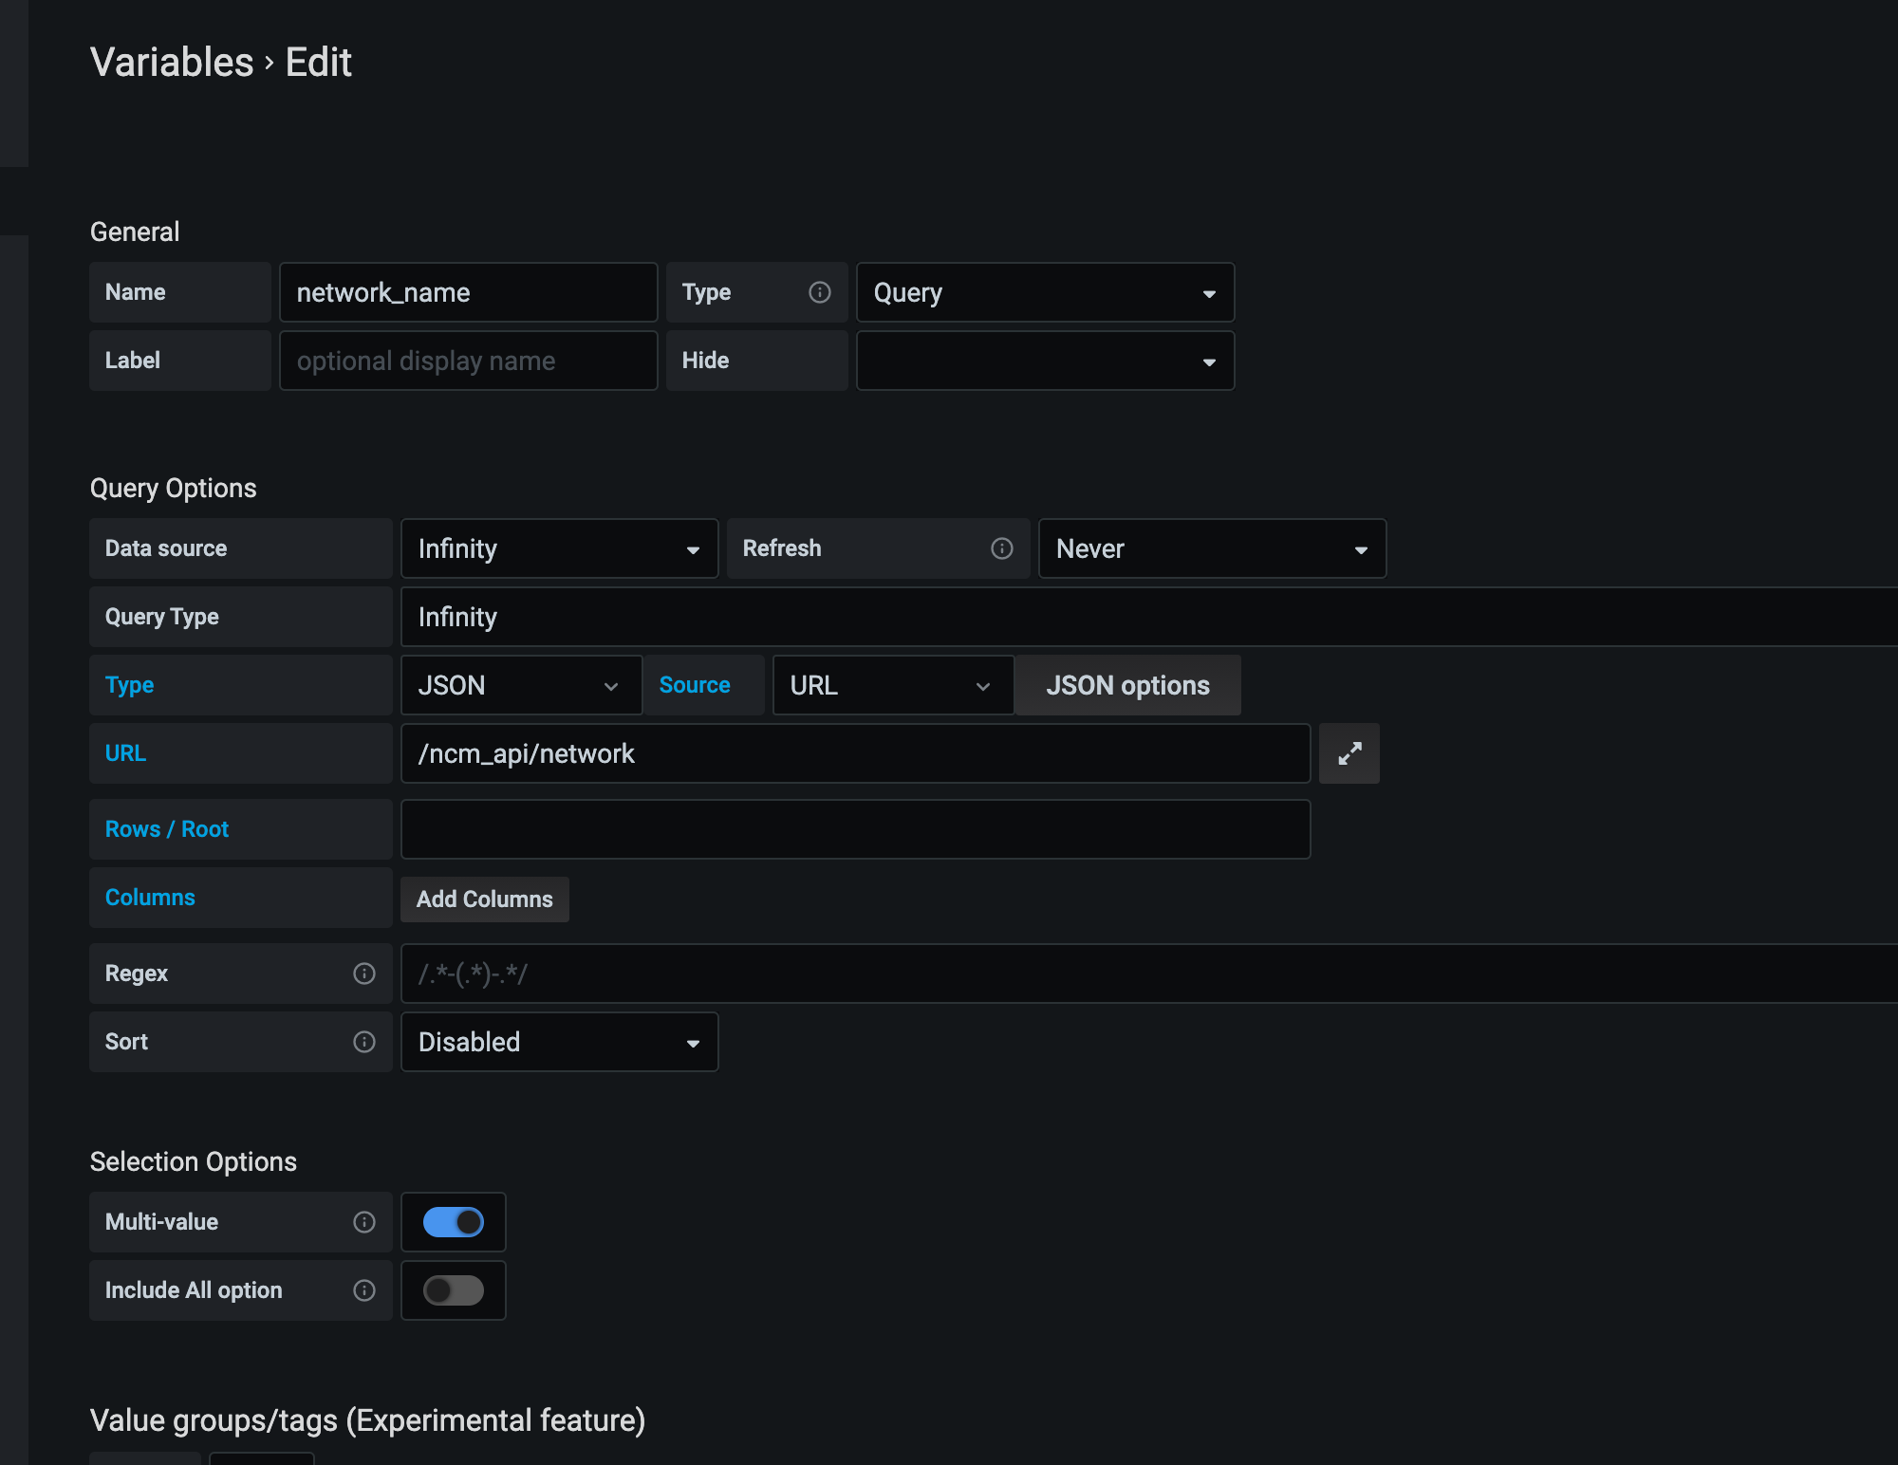Change the Refresh setting from Never
1898x1465 pixels.
pyautogui.click(x=1212, y=548)
